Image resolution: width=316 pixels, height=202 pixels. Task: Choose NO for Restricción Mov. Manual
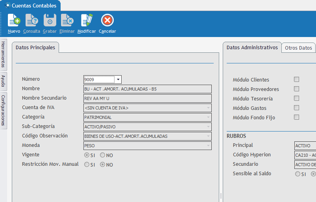tap(103, 165)
